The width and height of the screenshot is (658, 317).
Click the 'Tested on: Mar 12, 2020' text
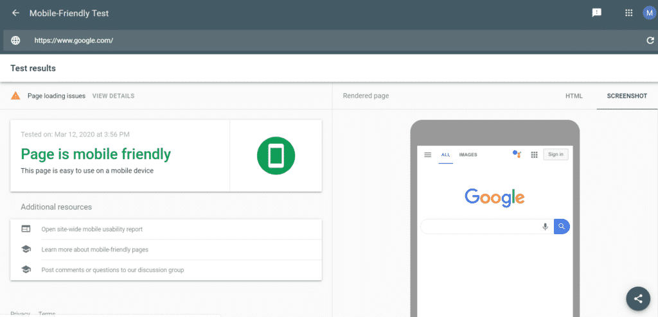[75, 135]
